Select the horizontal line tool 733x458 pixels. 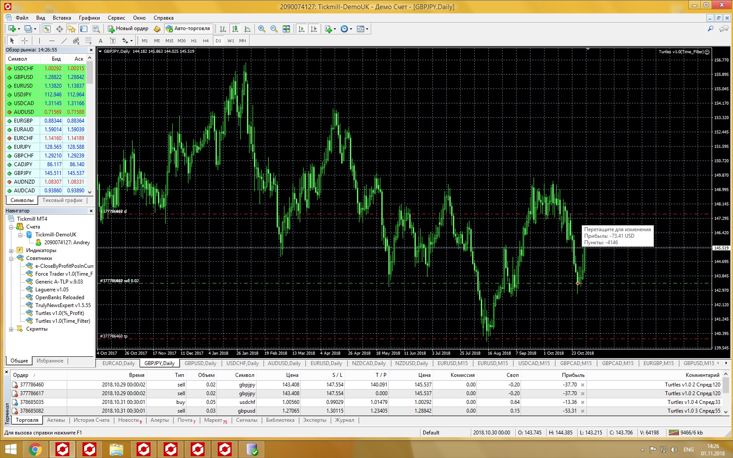tap(51, 41)
